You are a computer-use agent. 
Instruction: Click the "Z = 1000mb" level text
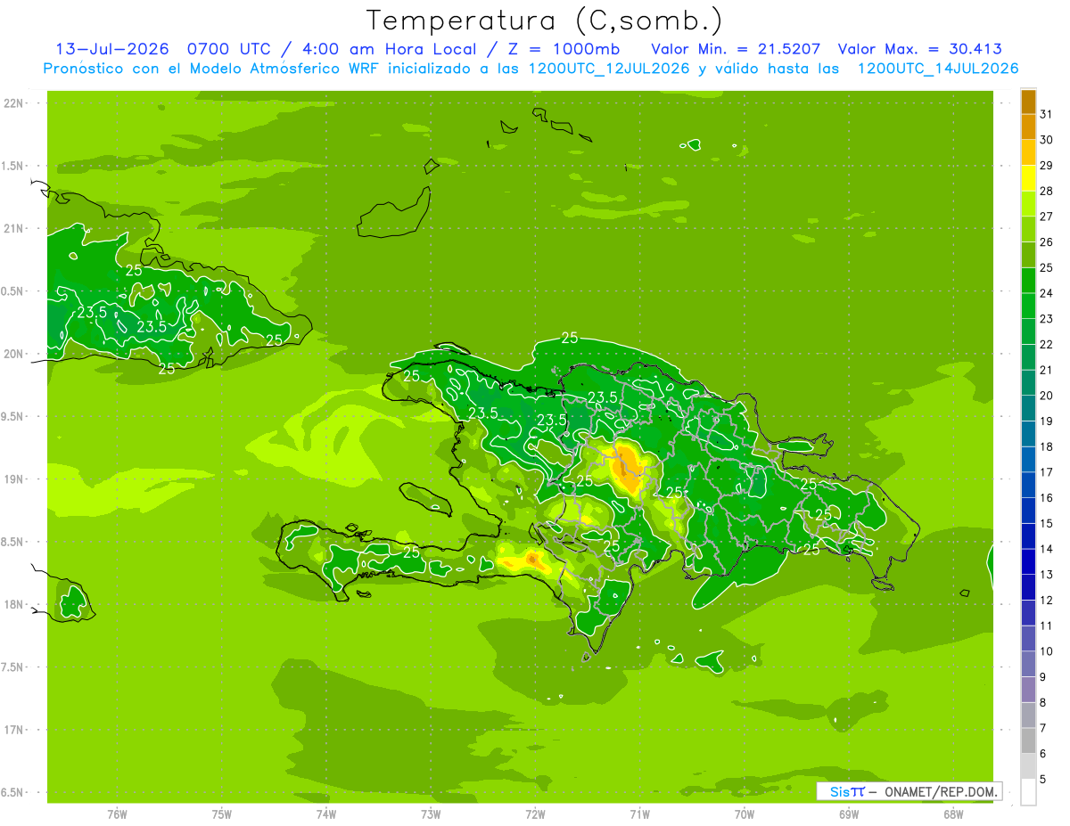[x=564, y=49]
